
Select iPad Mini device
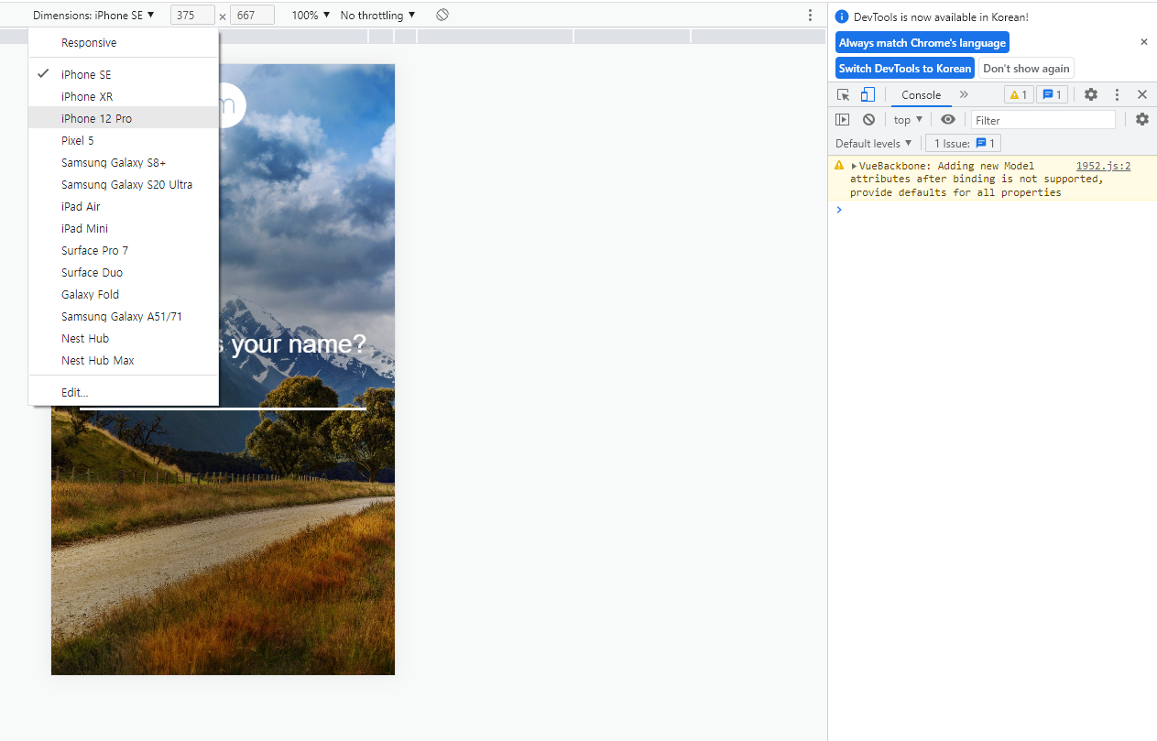click(124, 229)
